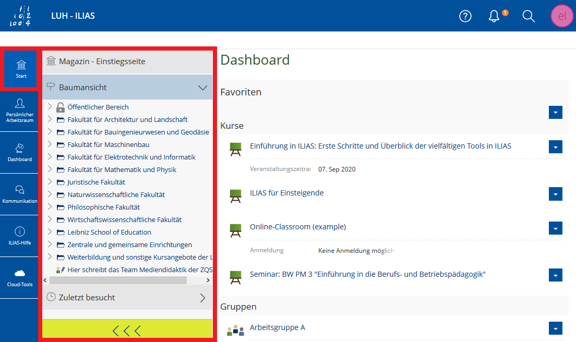
Task: Click the lock icon of Öffentlicher Bereich
Action: click(61, 107)
